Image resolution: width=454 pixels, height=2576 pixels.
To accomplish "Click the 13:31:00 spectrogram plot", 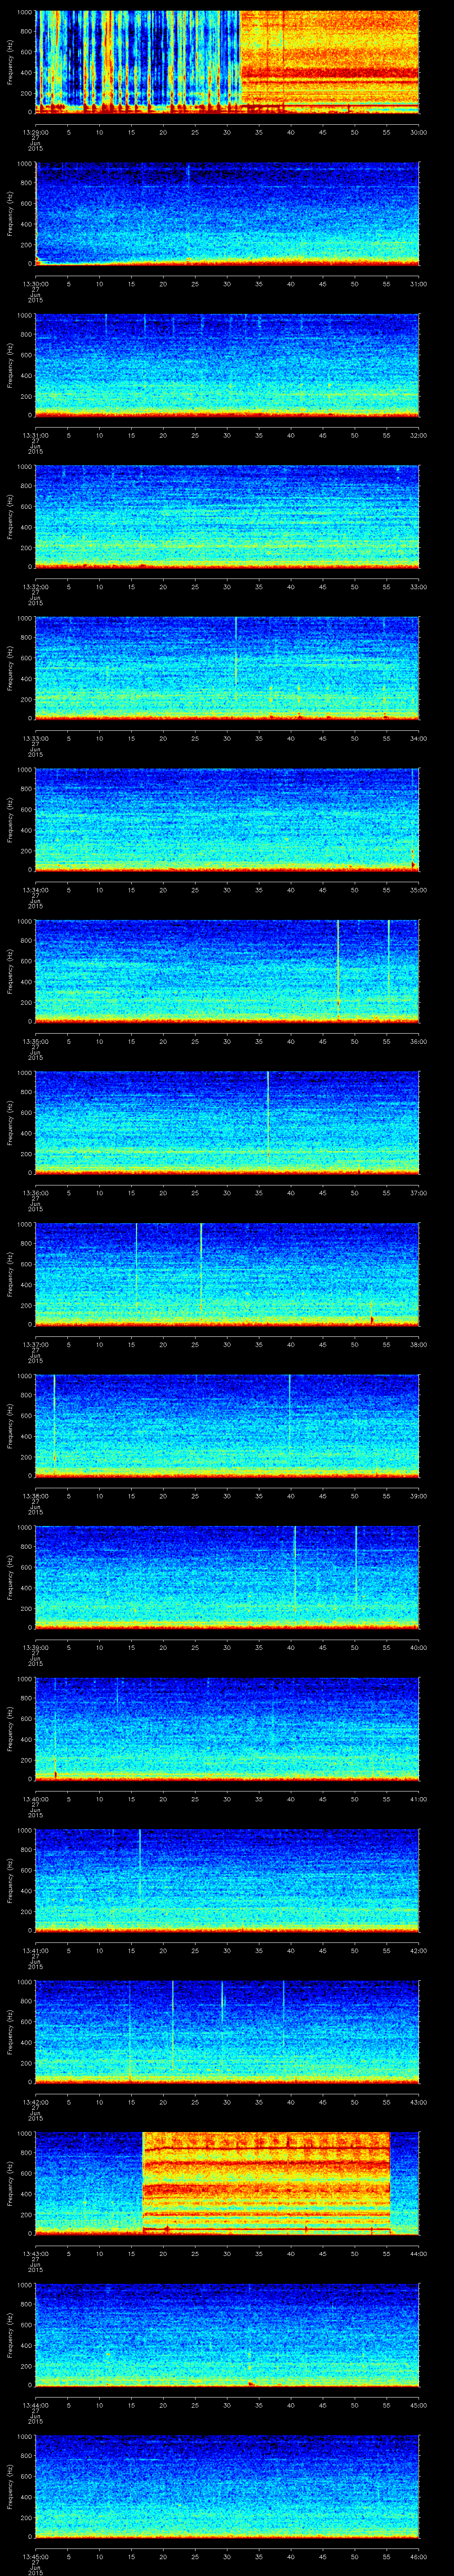I will [227, 365].
